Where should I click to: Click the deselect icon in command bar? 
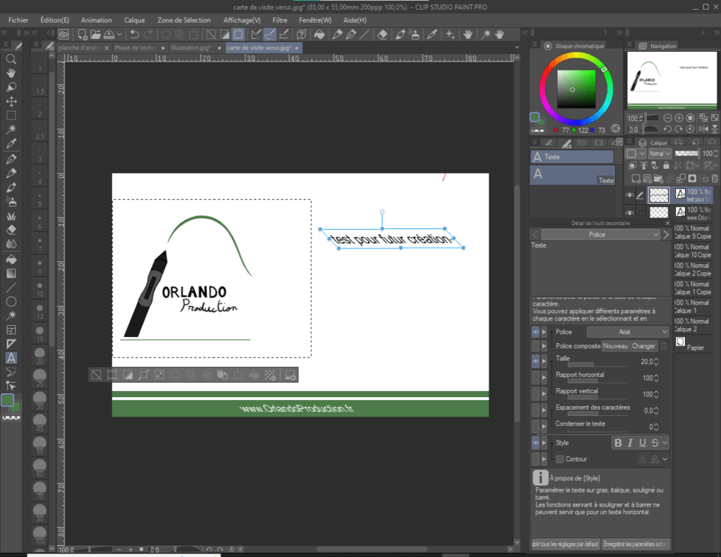click(x=210, y=34)
